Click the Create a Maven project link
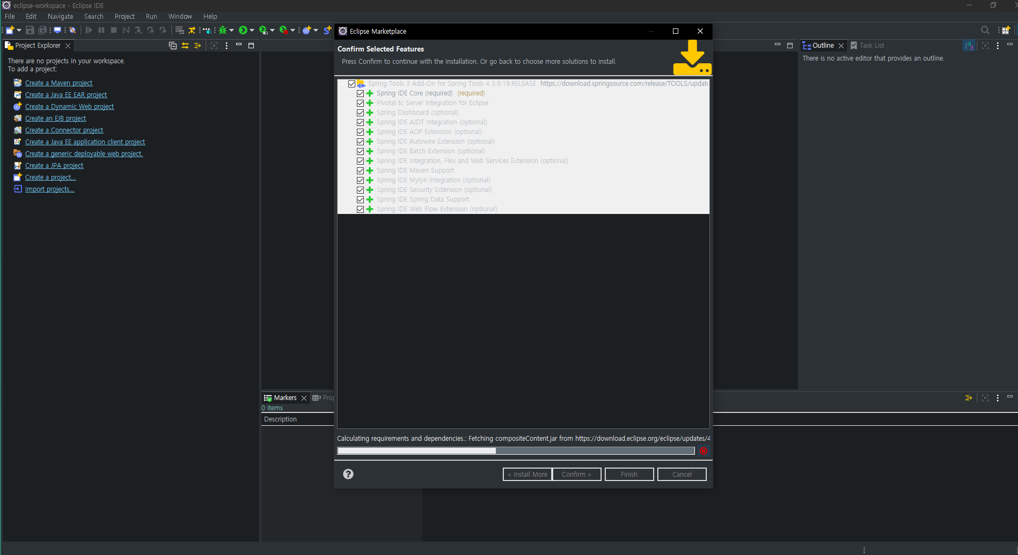The width and height of the screenshot is (1018, 555). pyautogui.click(x=58, y=83)
